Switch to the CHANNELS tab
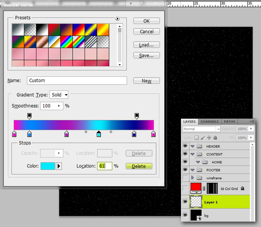Image resolution: width=261 pixels, height=227 pixels. tap(209, 122)
